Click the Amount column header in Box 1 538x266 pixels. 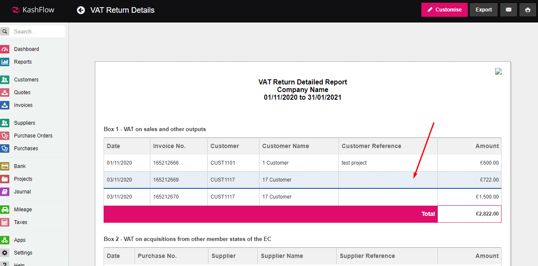pos(487,146)
